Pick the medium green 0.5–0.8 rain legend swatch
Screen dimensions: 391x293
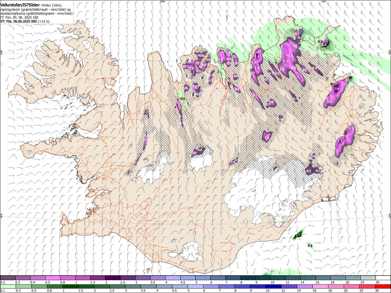pos(39,286)
